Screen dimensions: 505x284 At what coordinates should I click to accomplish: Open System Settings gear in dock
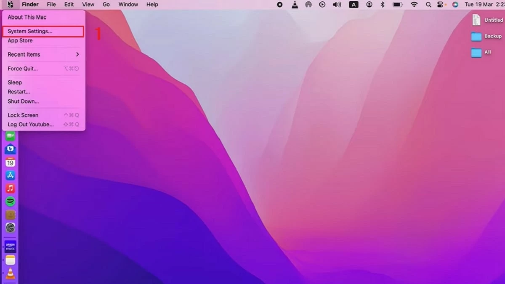pos(10,228)
